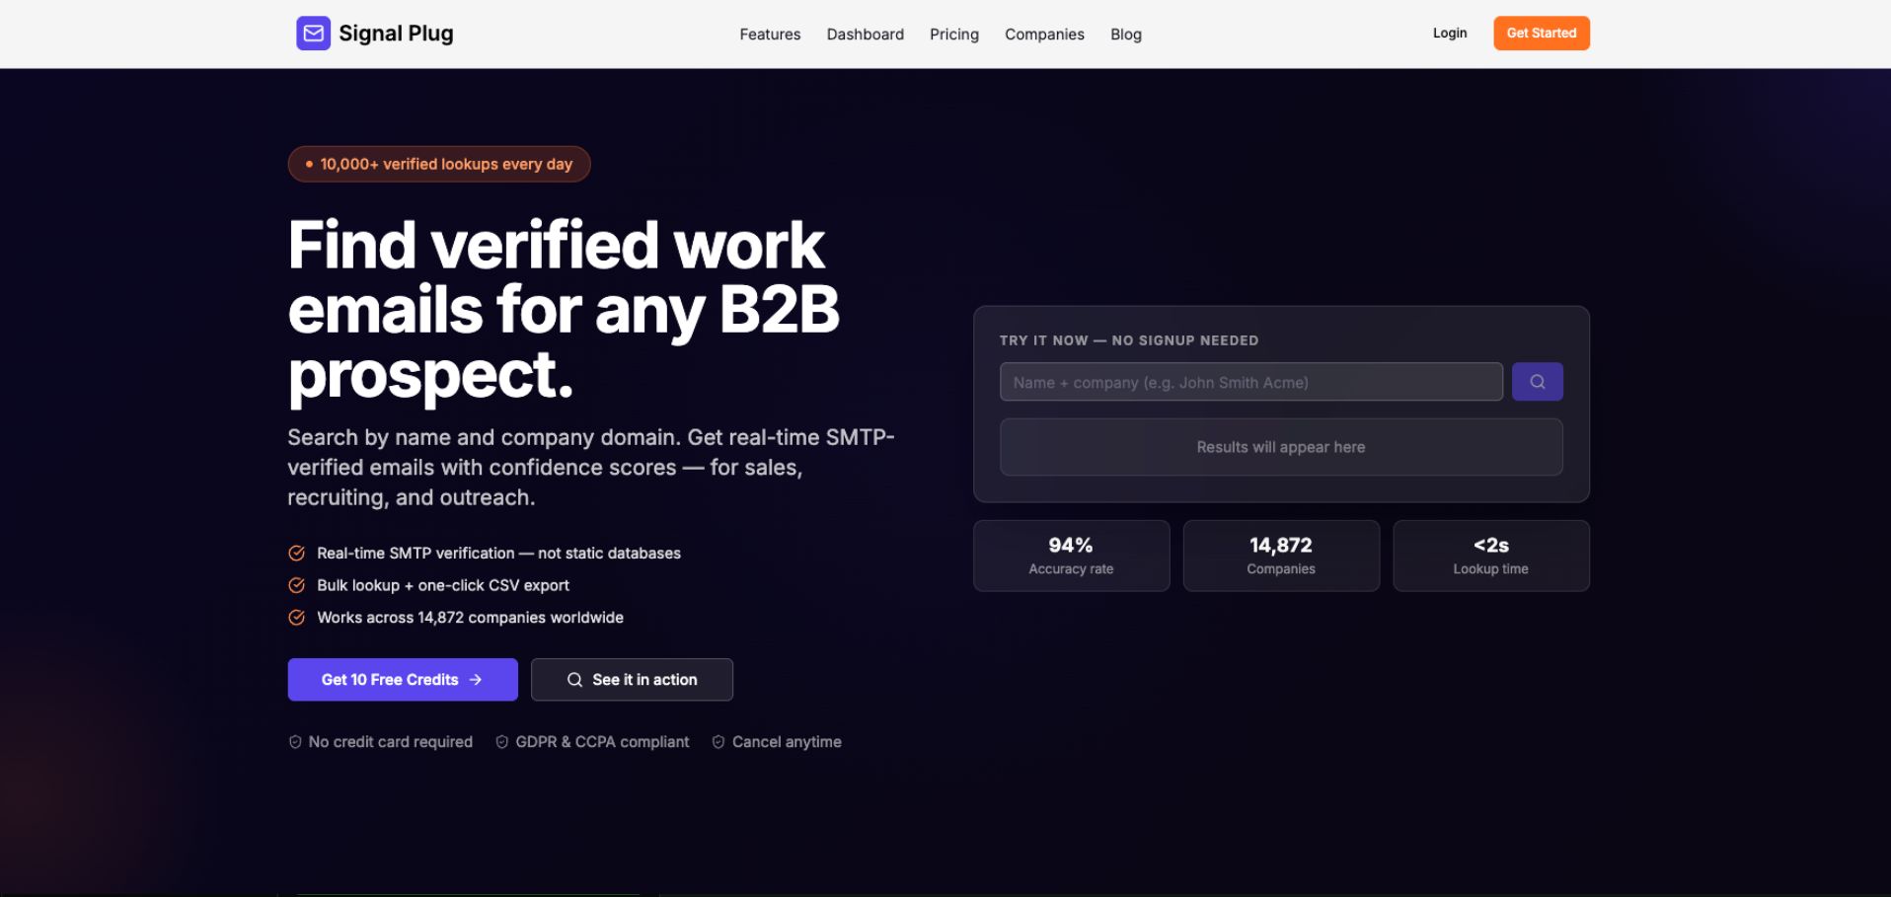Focus the Name + company search field
Screen dimensions: 1891x897
pos(1250,382)
